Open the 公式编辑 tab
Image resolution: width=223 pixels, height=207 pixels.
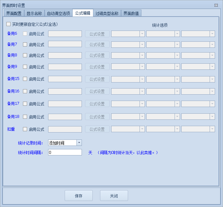[x=83, y=13]
